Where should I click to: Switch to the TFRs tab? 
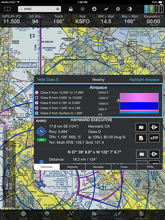[x=150, y=167]
